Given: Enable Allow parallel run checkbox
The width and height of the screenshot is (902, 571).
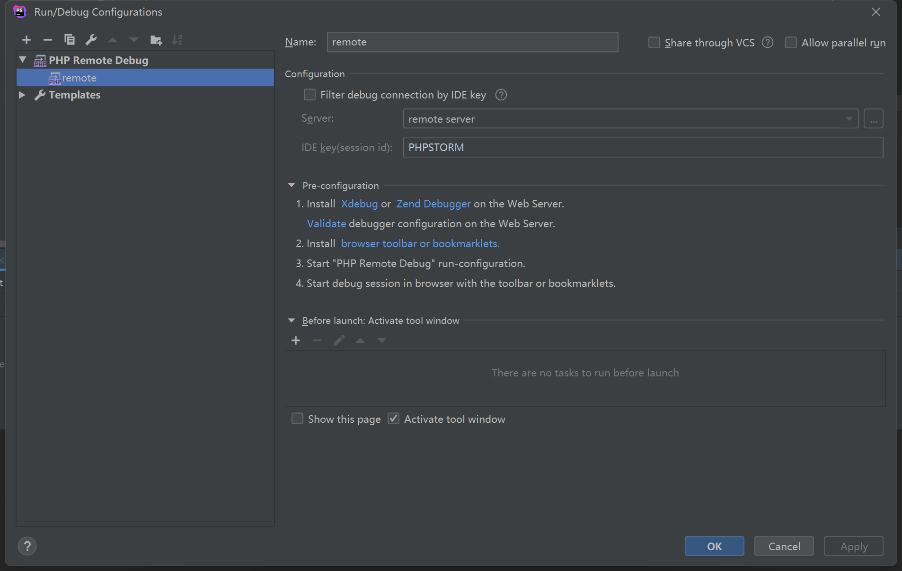Looking at the screenshot, I should pyautogui.click(x=791, y=43).
